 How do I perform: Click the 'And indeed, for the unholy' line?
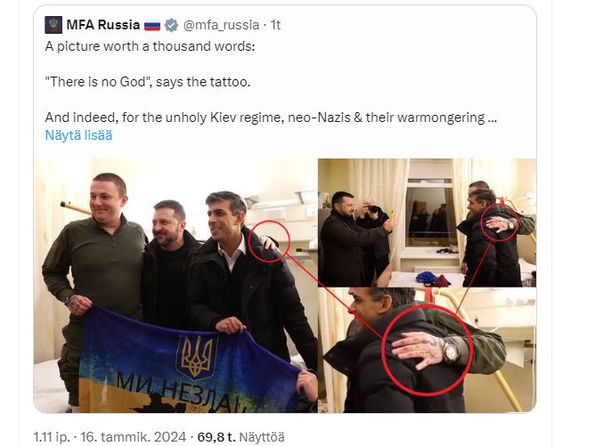click(x=271, y=118)
